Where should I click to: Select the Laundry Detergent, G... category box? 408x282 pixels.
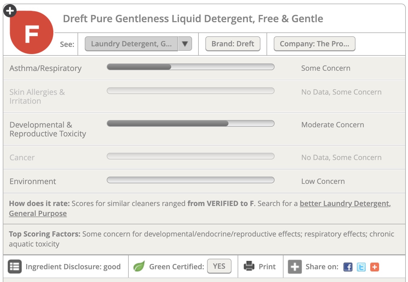[x=131, y=44]
